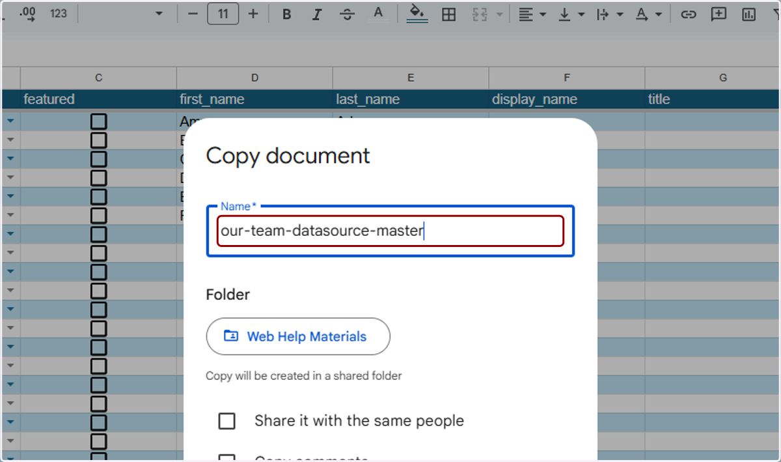Toggle strikethrough formatting
Viewport: 781px width, 462px height.
point(348,14)
